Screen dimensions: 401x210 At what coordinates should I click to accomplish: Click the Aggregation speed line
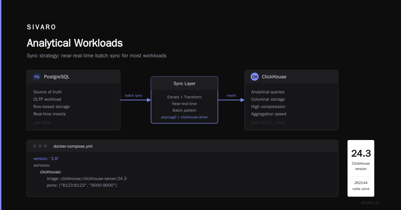tap(269, 114)
